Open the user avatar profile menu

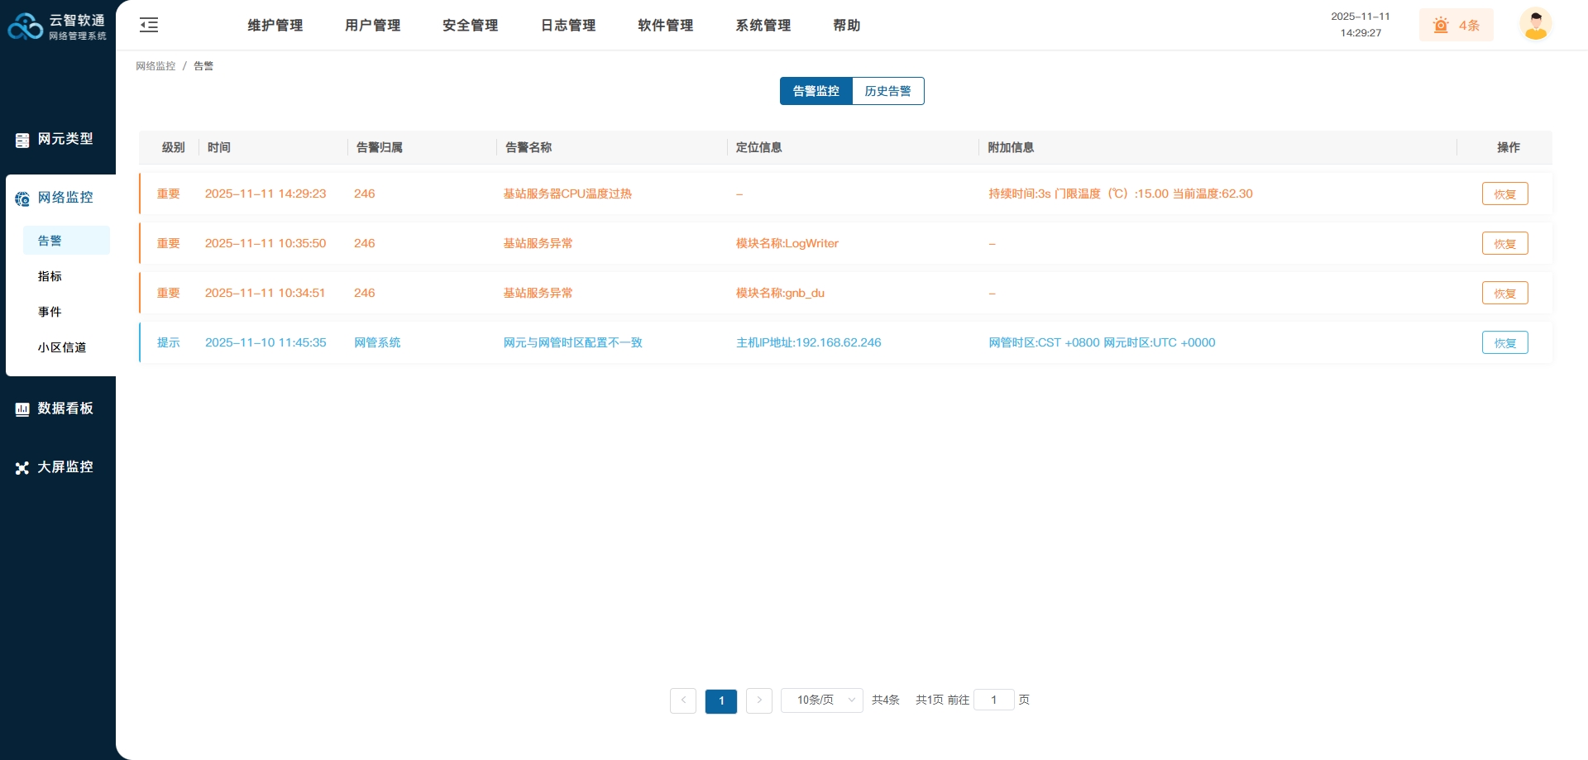tap(1535, 24)
